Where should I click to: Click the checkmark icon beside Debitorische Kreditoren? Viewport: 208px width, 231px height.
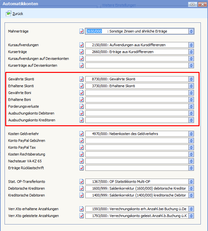point(81,189)
